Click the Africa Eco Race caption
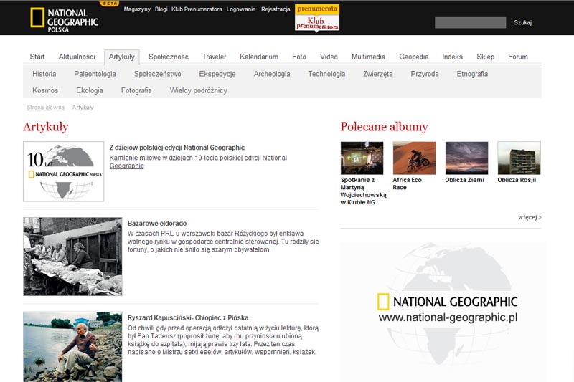Screen dimensions: 574x382 (407, 183)
